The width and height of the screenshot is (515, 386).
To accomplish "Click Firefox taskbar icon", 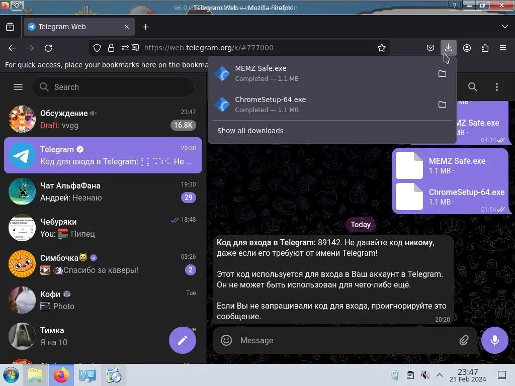I will tap(61, 375).
